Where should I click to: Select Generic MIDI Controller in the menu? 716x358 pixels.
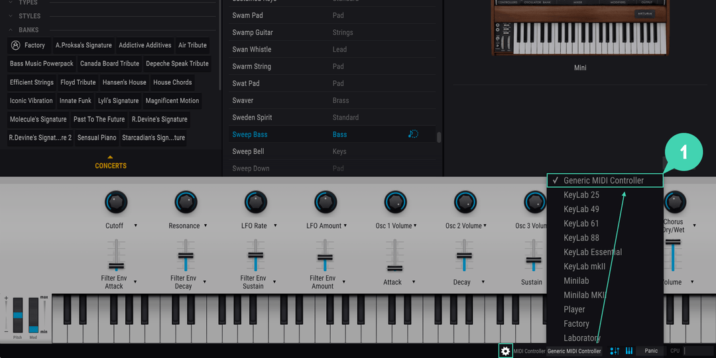coord(605,180)
